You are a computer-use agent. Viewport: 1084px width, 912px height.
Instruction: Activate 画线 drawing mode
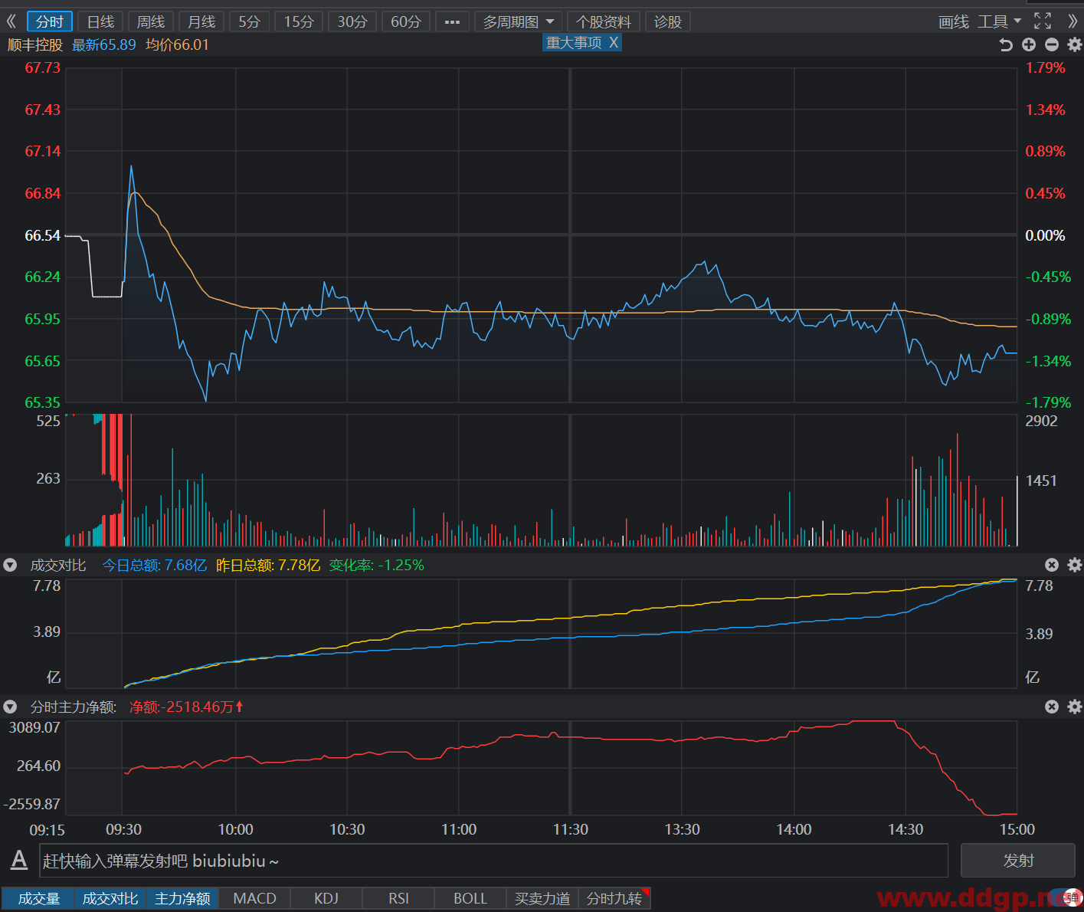pyautogui.click(x=954, y=22)
